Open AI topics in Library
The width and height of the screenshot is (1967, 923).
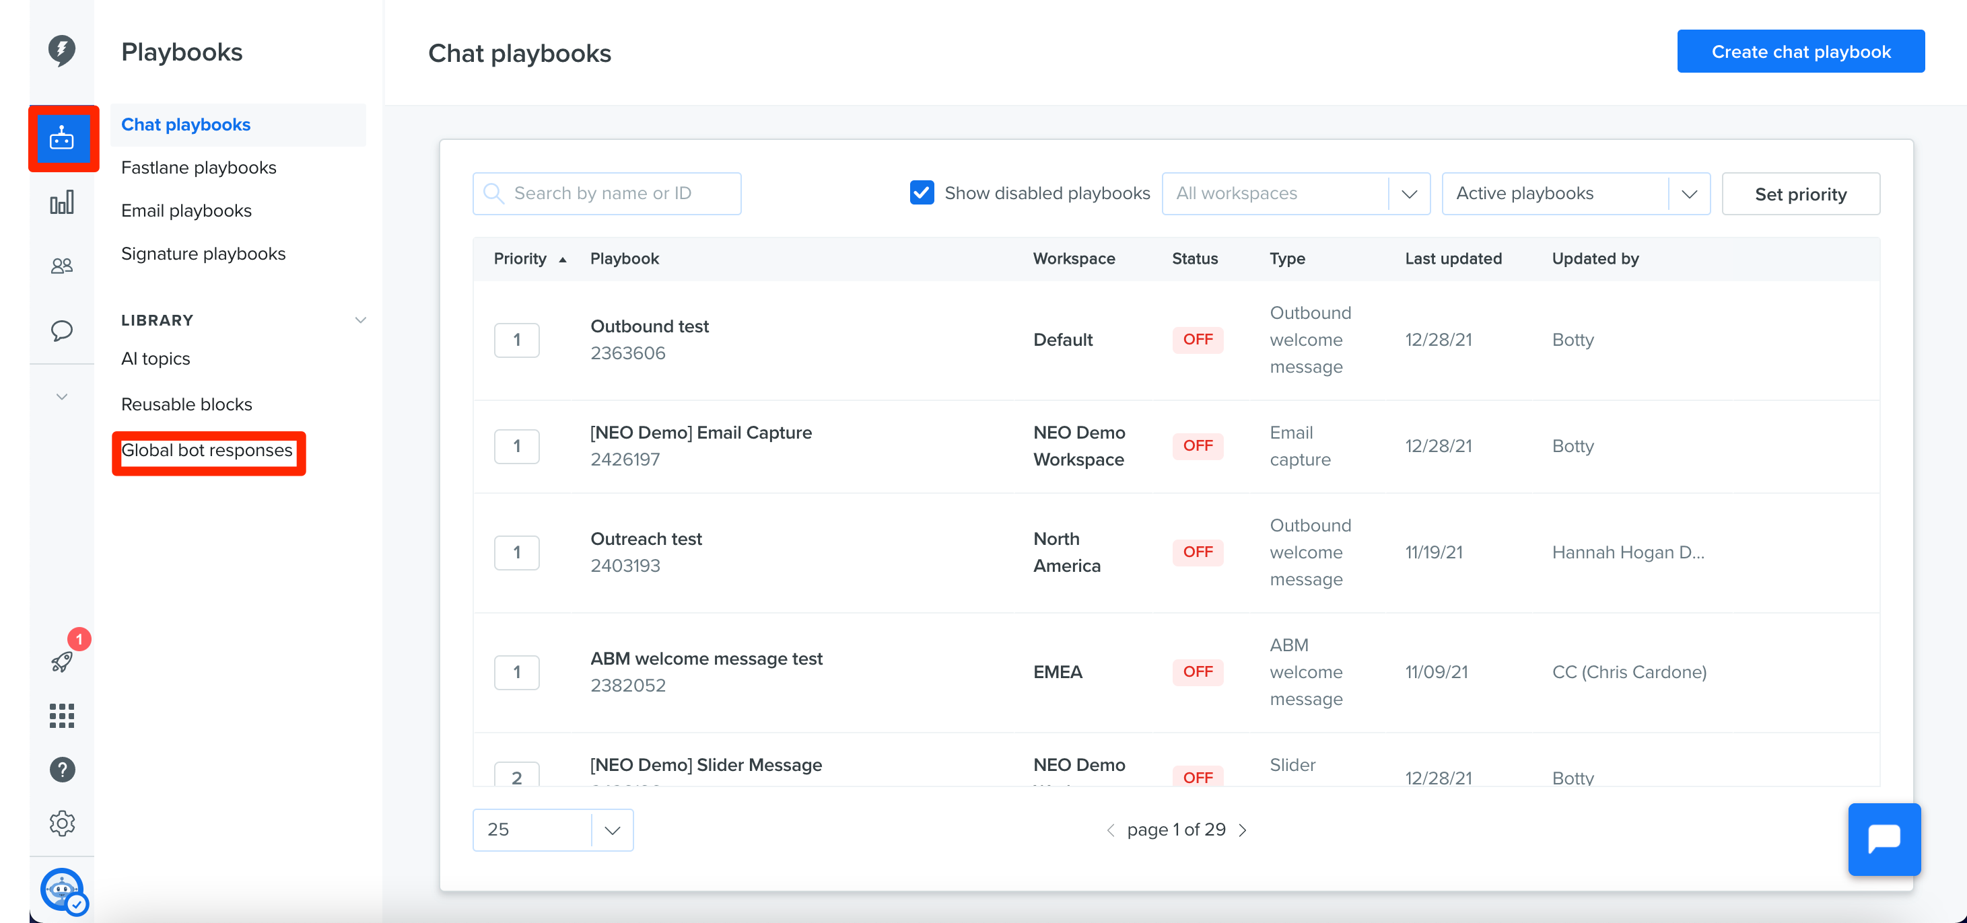click(x=156, y=359)
